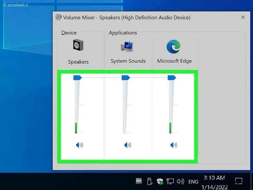Mute System Sounds volume
Screen dimensions: 253x190
tap(128, 145)
